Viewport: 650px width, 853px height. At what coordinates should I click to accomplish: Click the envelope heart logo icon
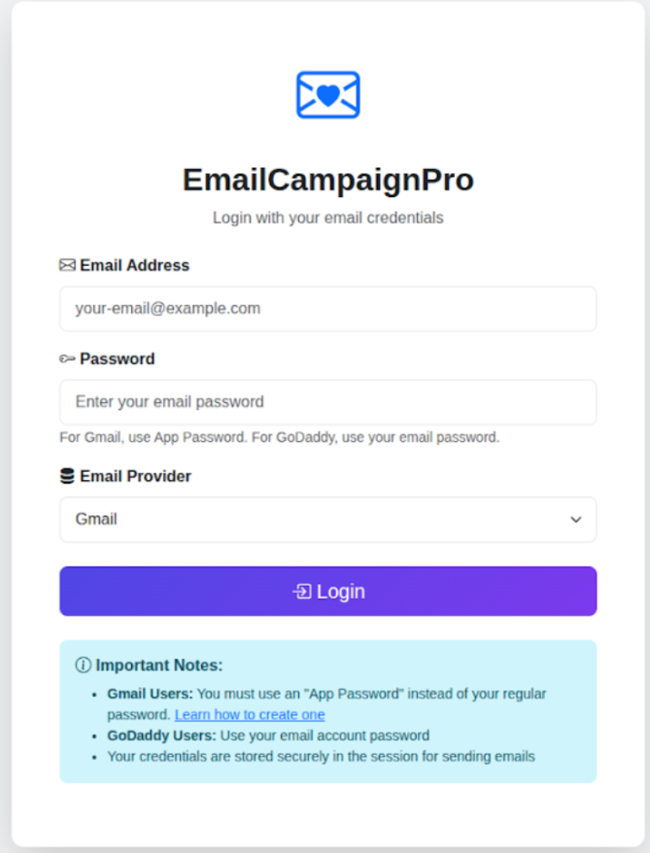327,94
